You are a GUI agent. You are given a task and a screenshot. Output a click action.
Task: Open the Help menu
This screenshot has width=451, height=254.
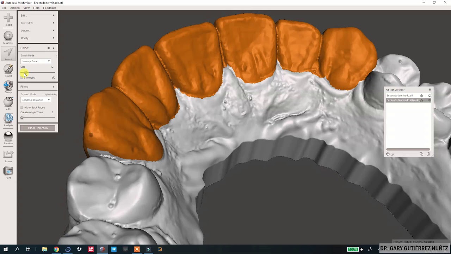click(36, 8)
